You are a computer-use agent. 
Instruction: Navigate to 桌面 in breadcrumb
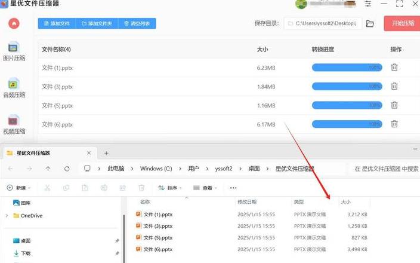click(254, 169)
